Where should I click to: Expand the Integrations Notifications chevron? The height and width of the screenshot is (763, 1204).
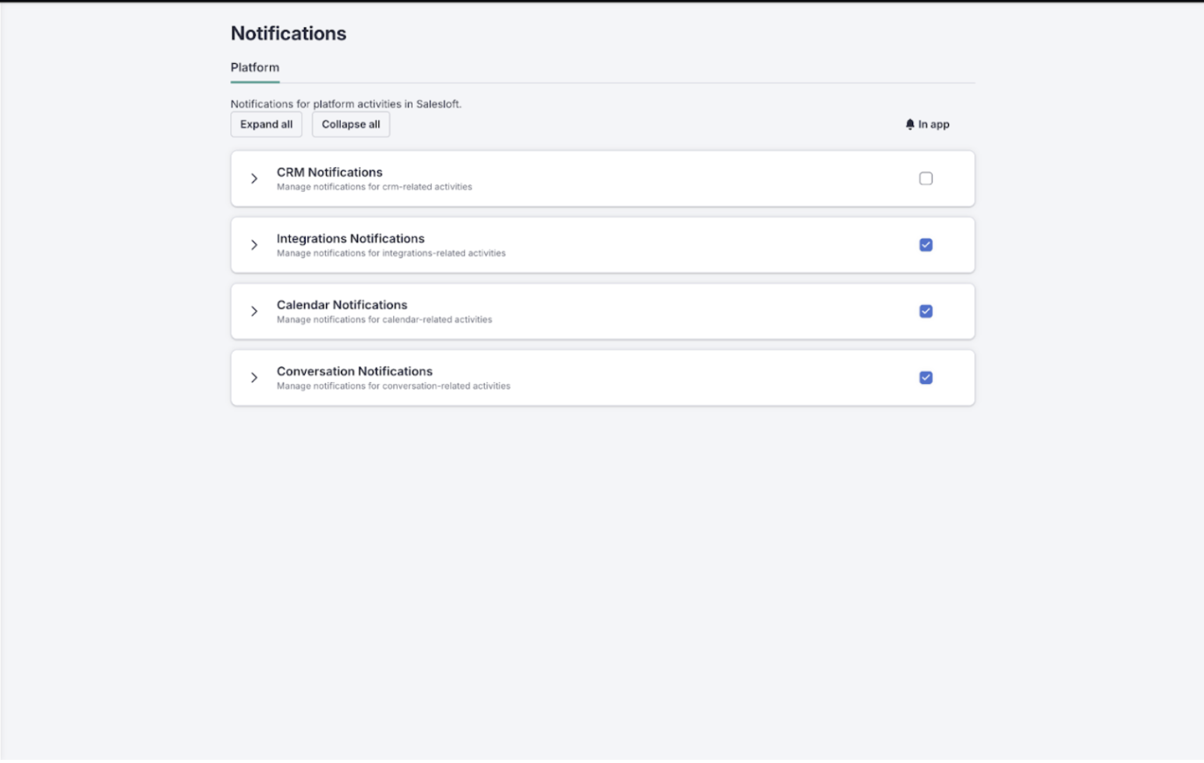(254, 245)
